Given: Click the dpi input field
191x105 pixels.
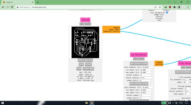Looking at the screenshot, I should pos(87,72).
